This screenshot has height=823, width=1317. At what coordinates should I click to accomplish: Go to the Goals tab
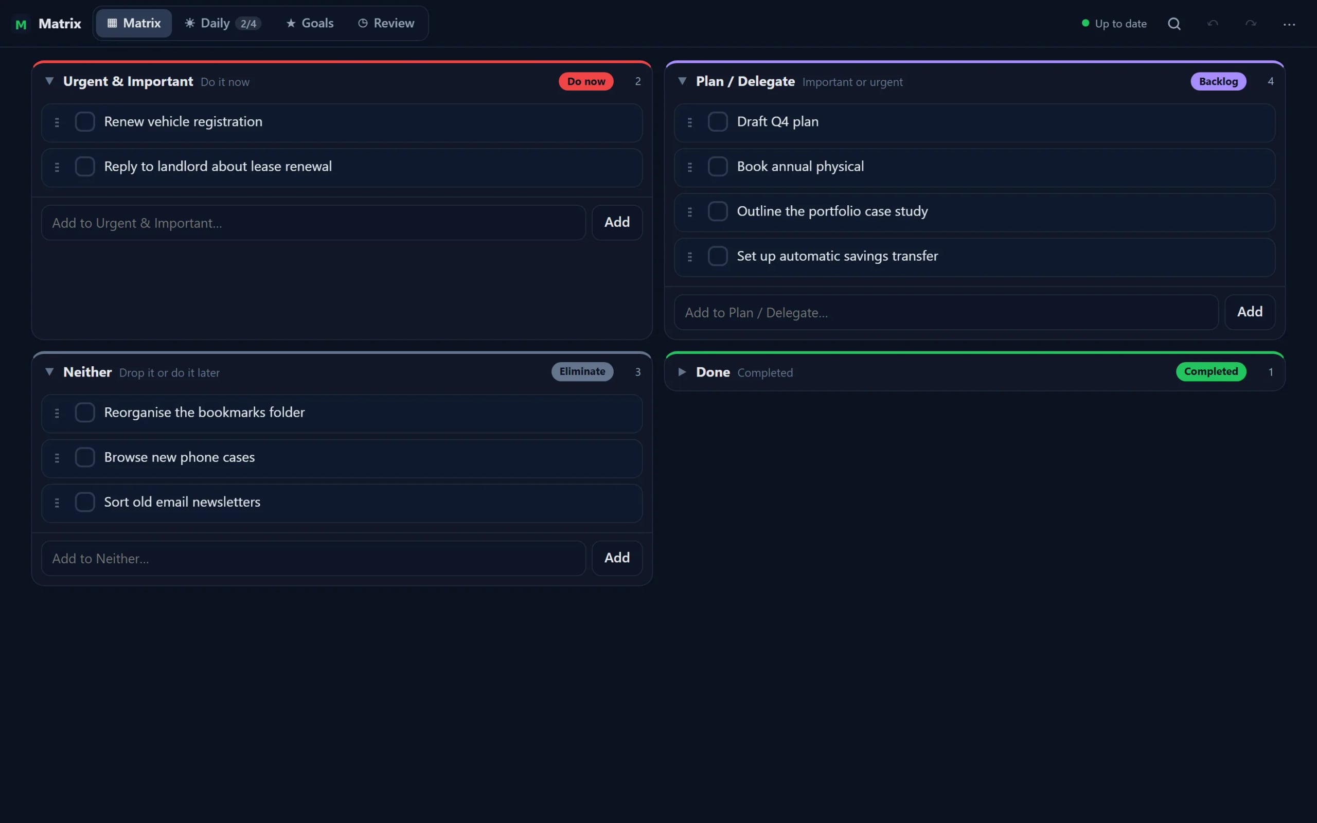[310, 23]
